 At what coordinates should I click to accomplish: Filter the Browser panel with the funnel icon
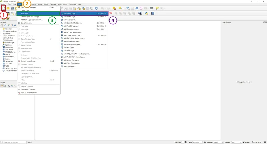pos(9,25)
